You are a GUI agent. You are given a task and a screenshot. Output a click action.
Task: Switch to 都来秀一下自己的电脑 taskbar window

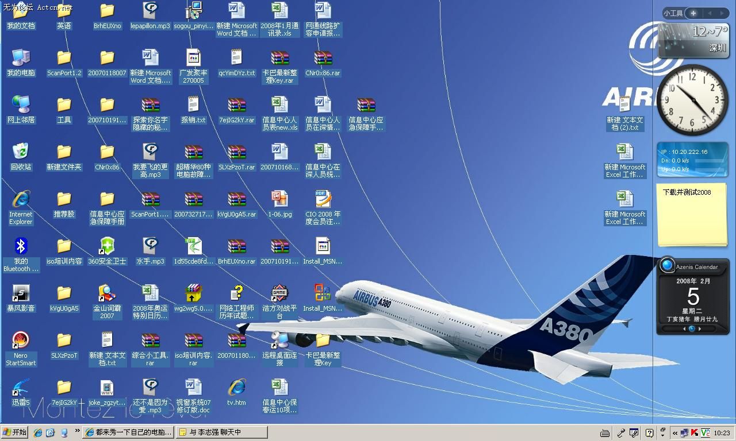click(x=128, y=432)
